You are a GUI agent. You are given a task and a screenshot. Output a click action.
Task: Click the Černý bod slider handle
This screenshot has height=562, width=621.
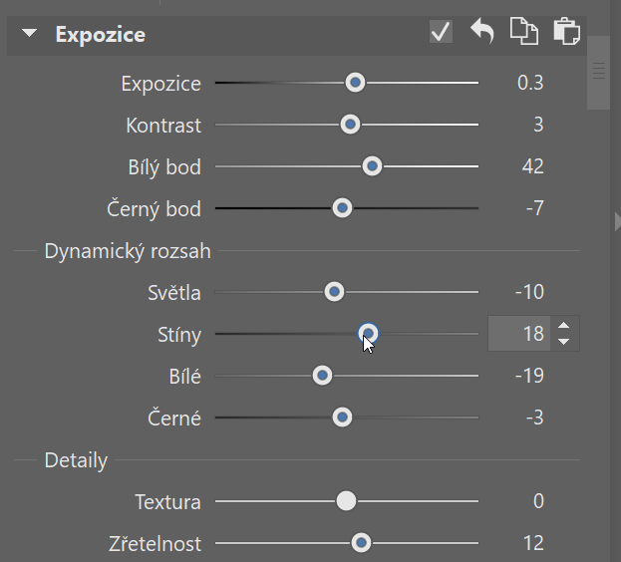click(x=342, y=208)
